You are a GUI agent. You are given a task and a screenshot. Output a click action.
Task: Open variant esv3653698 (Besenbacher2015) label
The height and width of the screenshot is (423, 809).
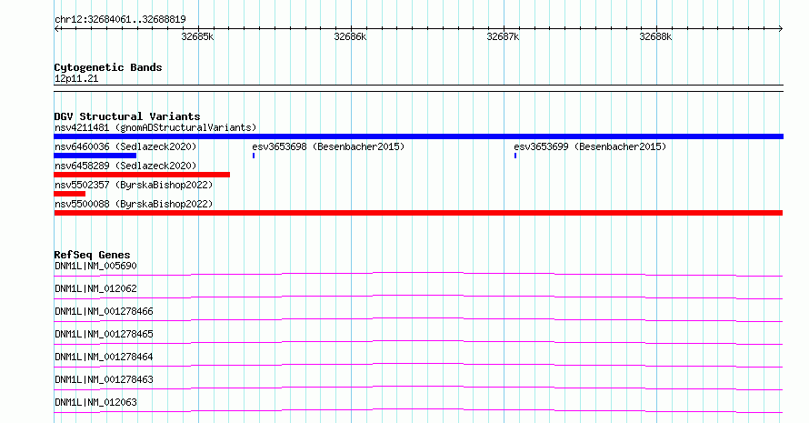328,146
